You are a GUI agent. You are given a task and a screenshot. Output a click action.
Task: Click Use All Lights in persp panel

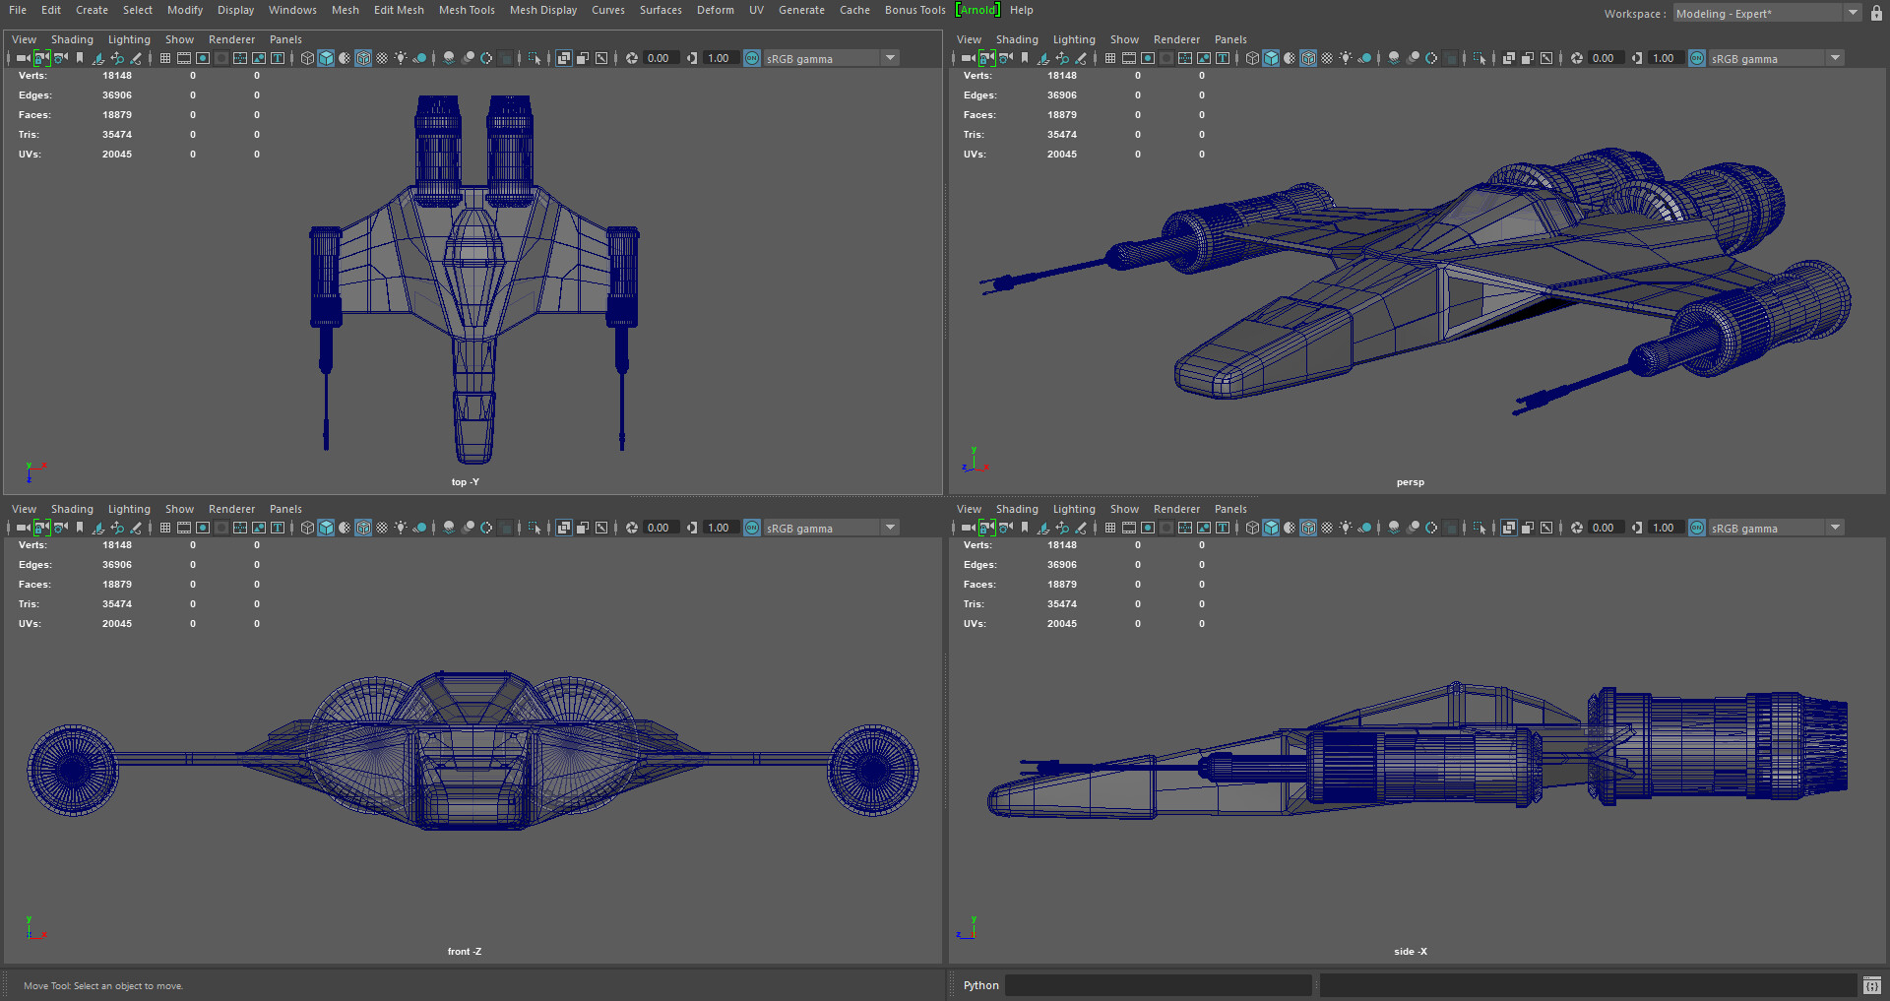(1346, 58)
